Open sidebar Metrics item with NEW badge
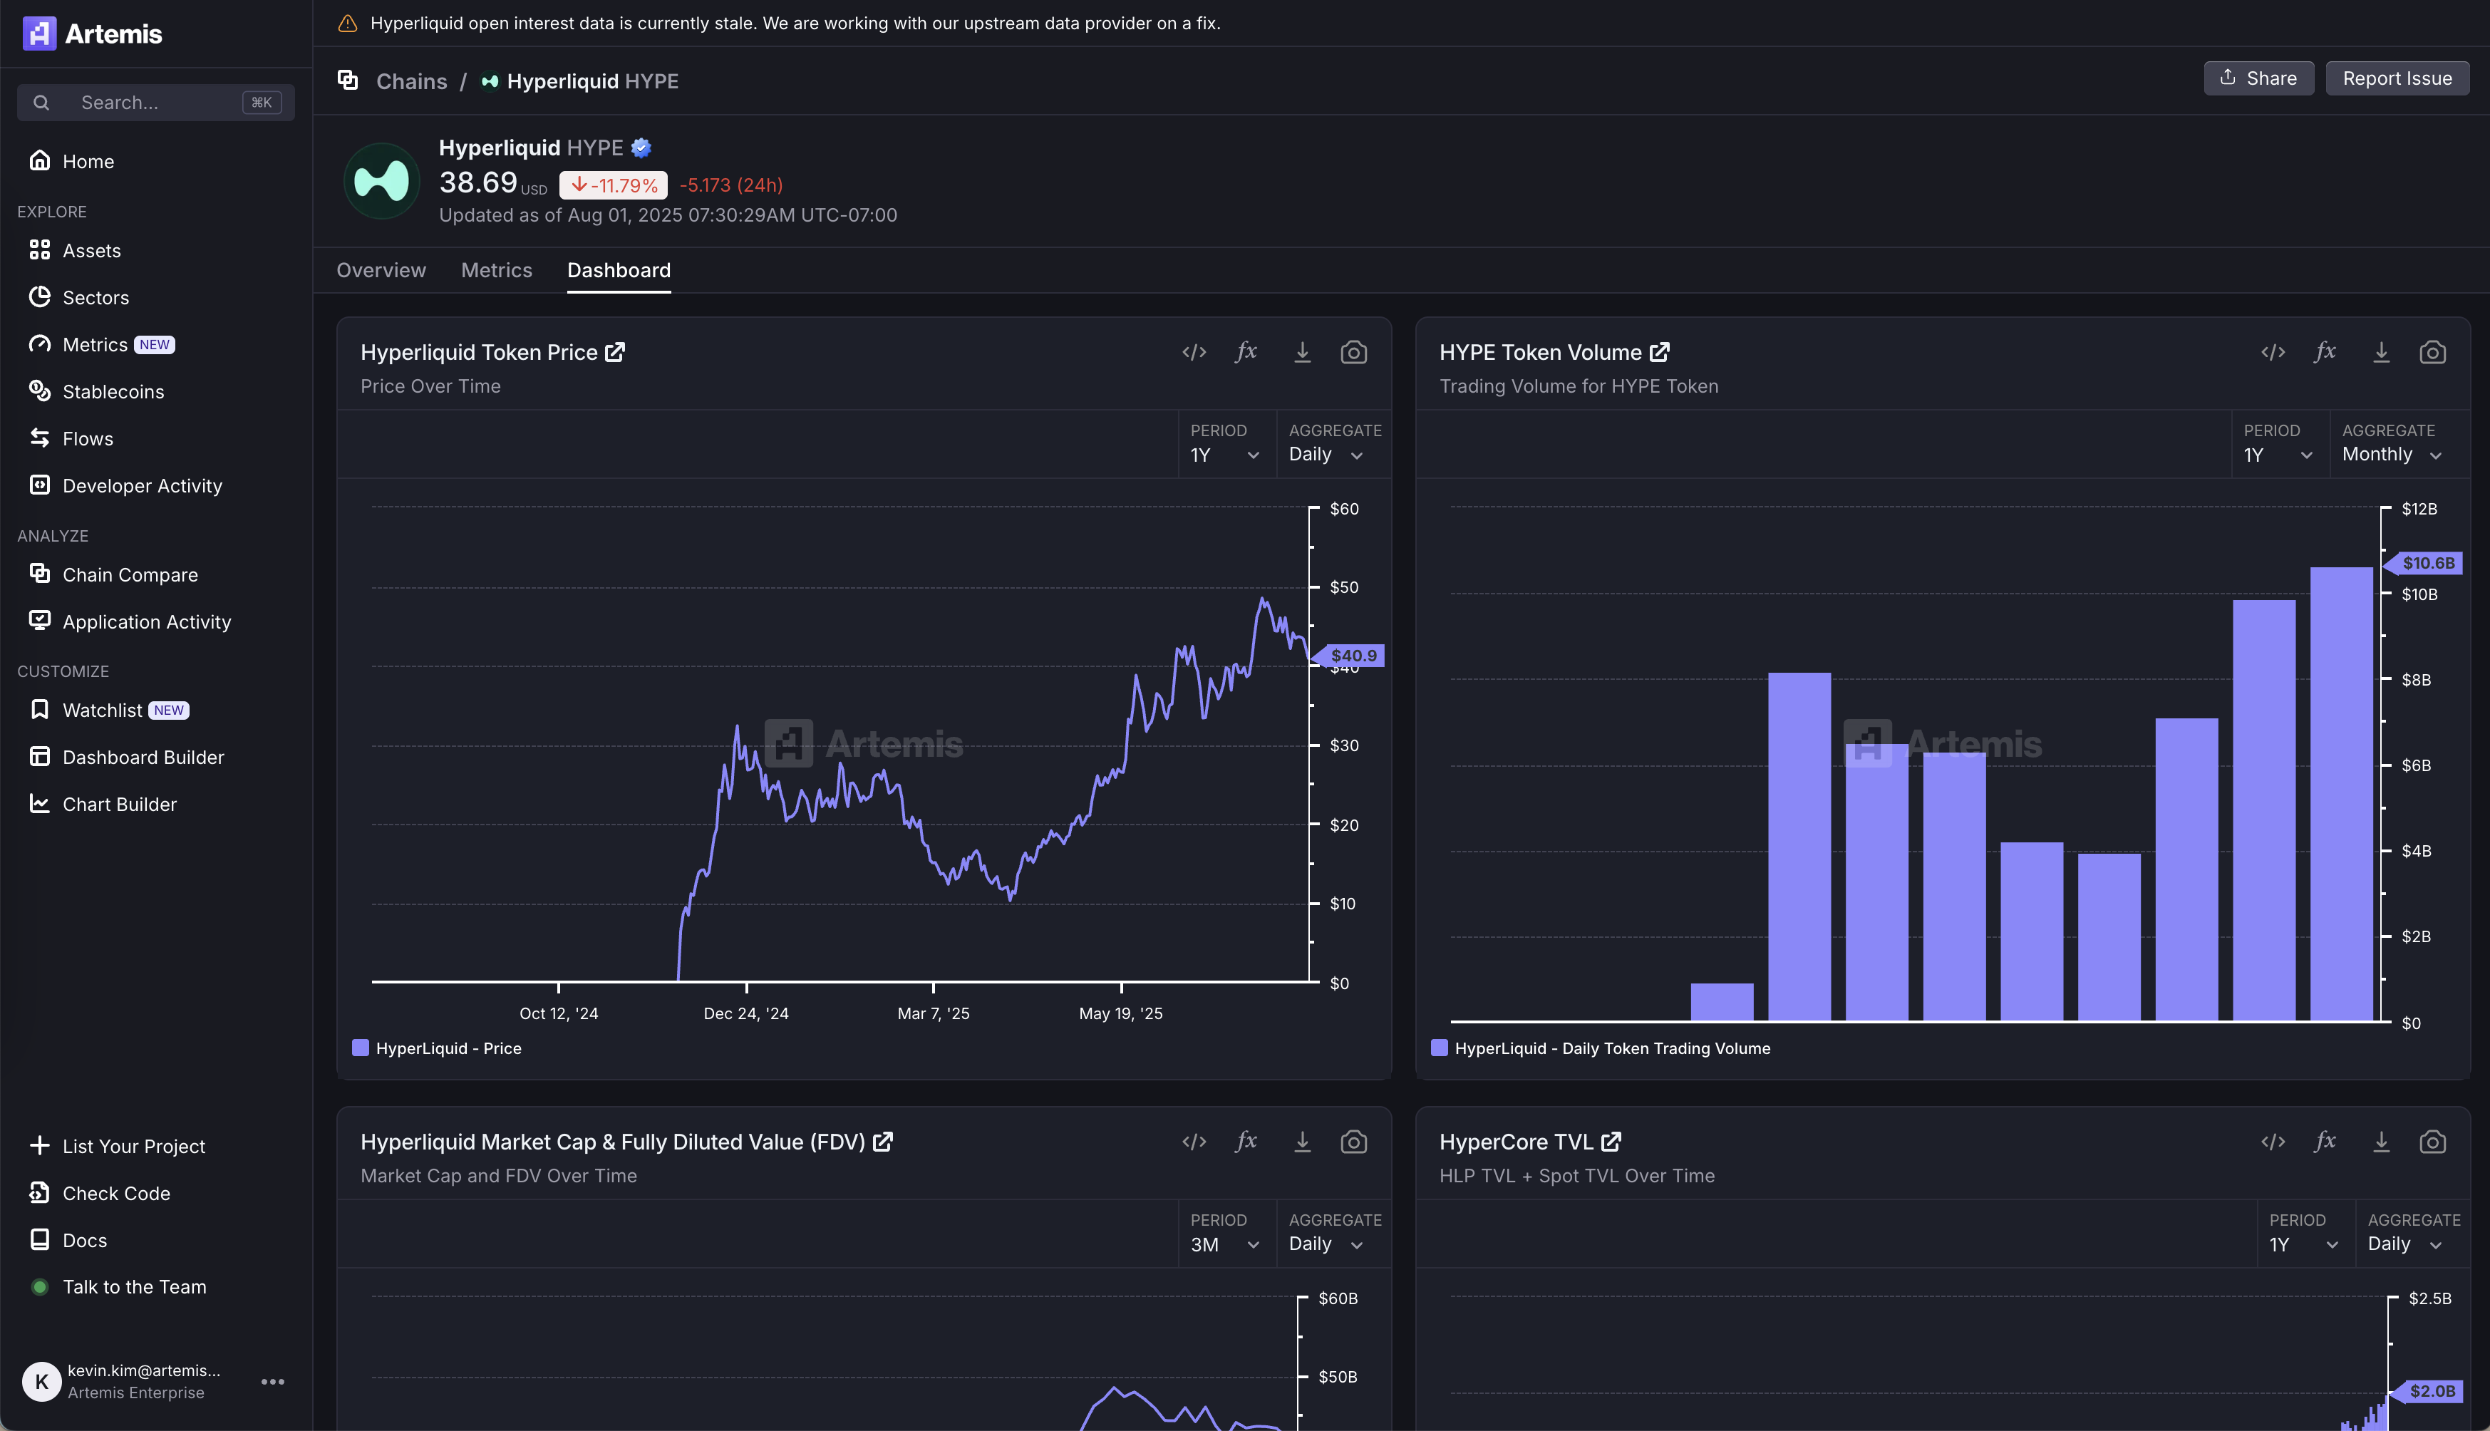 156,345
